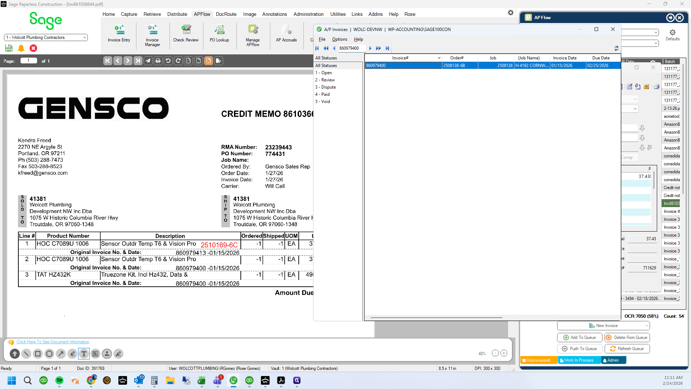Click the green save disk icon
The image size is (691, 389).
(9, 48)
